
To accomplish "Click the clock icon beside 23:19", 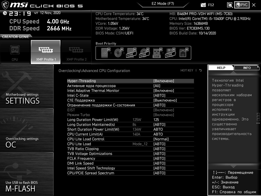I will coord(5,13).
